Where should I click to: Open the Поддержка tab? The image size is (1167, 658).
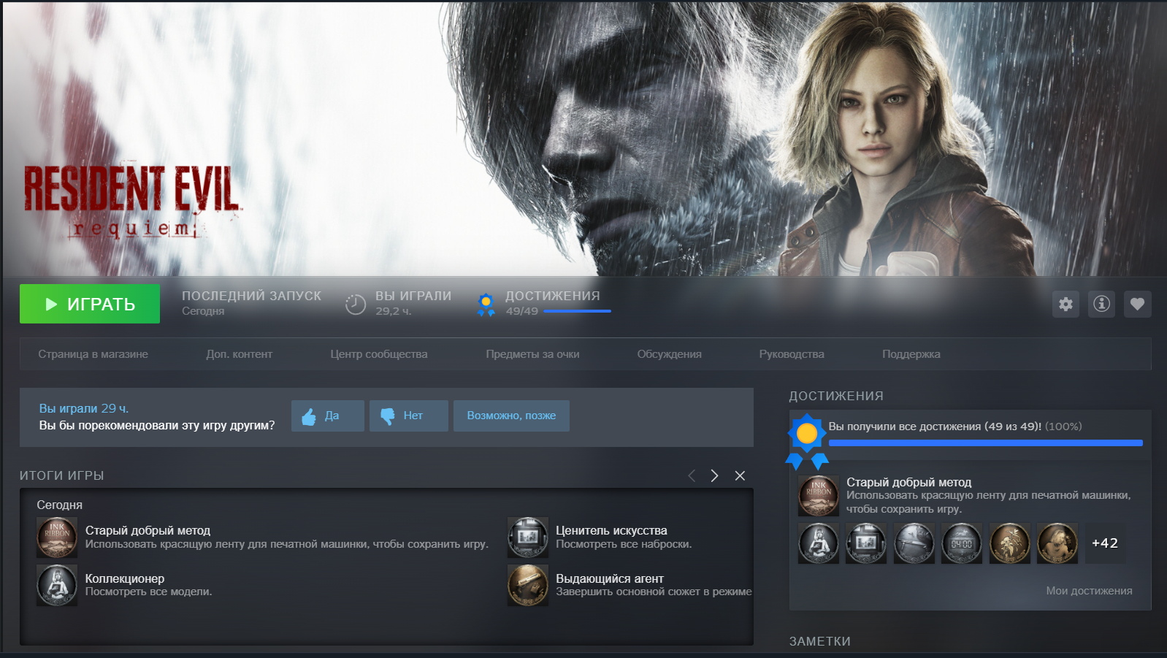click(x=911, y=354)
